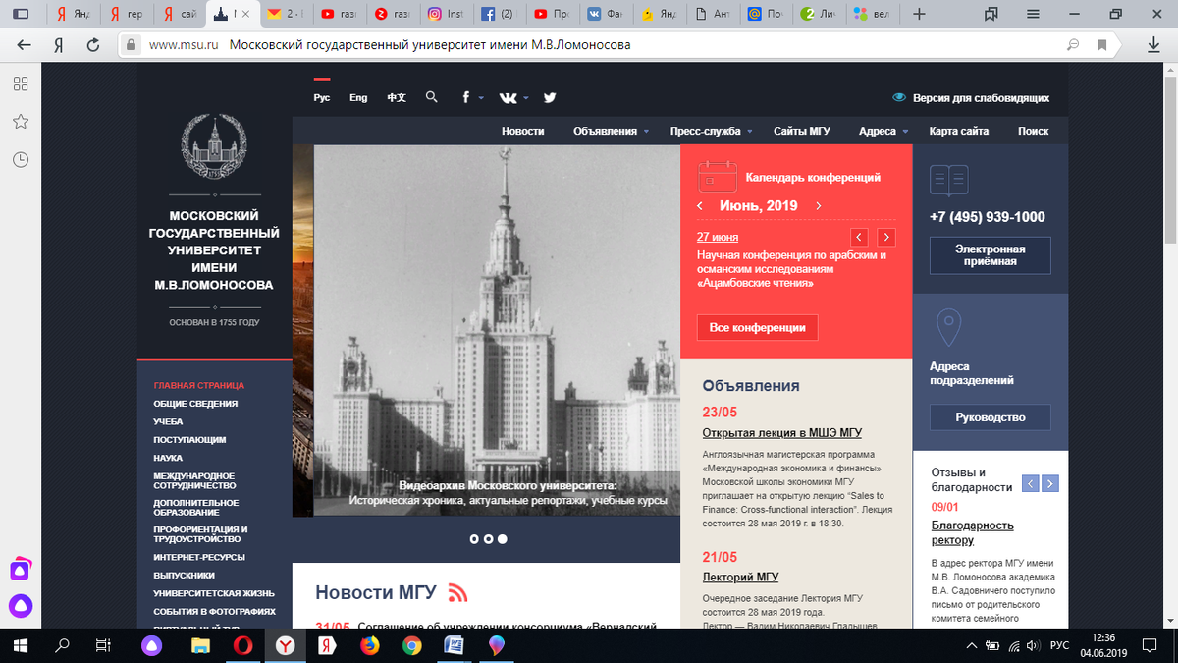Open a new browser tab with plus

click(x=919, y=14)
